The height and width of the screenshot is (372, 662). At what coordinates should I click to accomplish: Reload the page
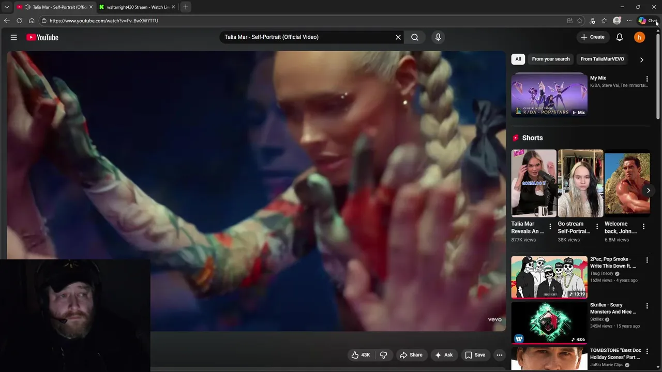(x=19, y=21)
